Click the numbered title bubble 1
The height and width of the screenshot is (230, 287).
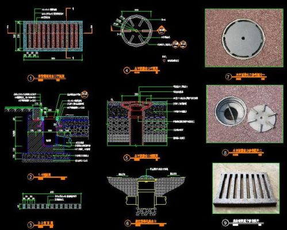30,78
